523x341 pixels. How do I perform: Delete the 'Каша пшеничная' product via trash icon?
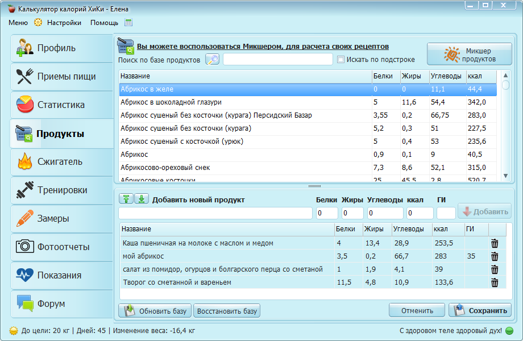point(495,243)
